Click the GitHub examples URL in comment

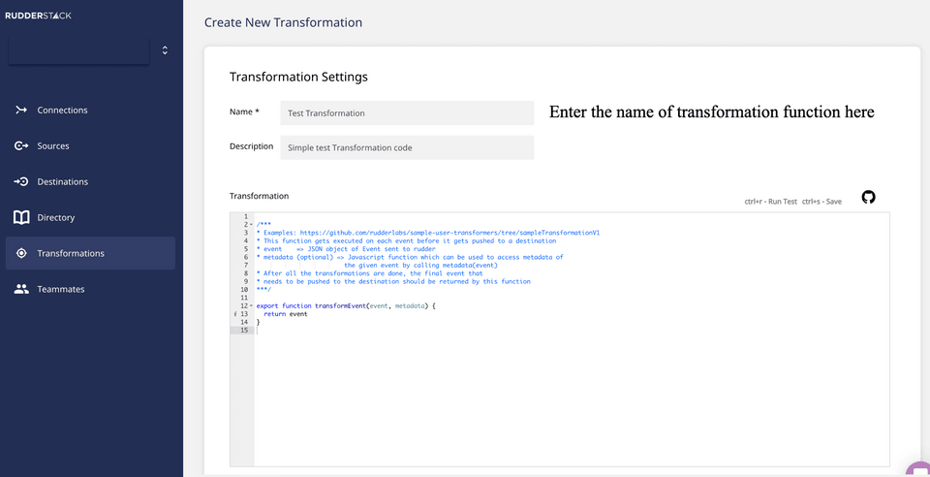click(x=449, y=233)
